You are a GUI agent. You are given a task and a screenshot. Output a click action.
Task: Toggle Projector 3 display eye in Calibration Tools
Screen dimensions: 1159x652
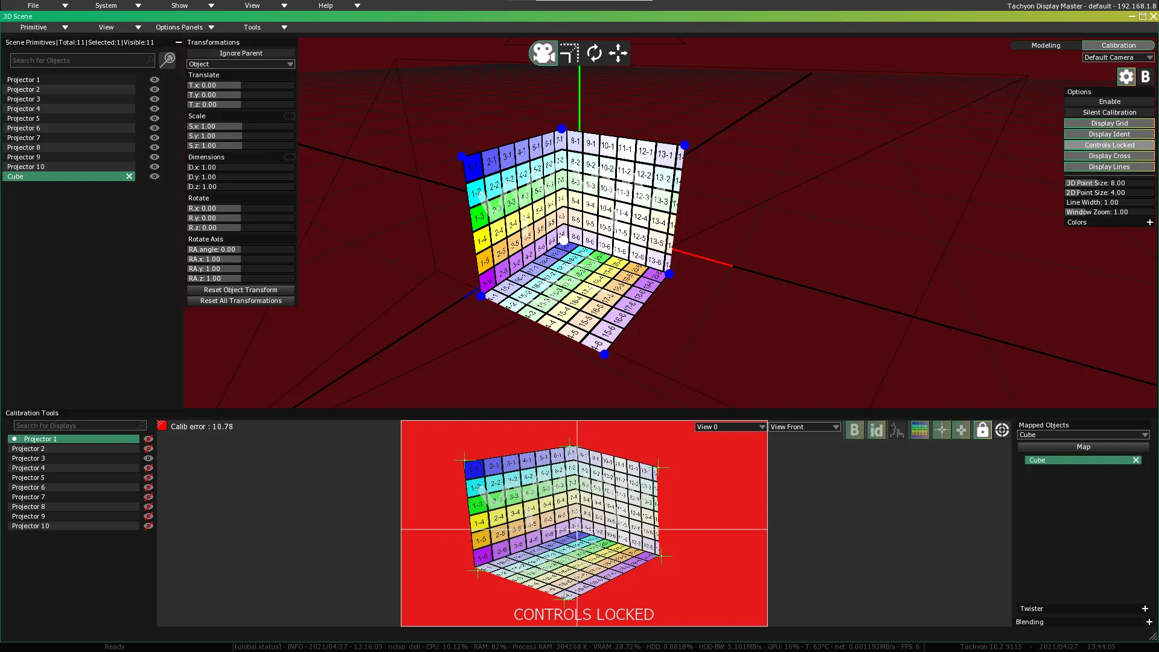[x=148, y=458]
